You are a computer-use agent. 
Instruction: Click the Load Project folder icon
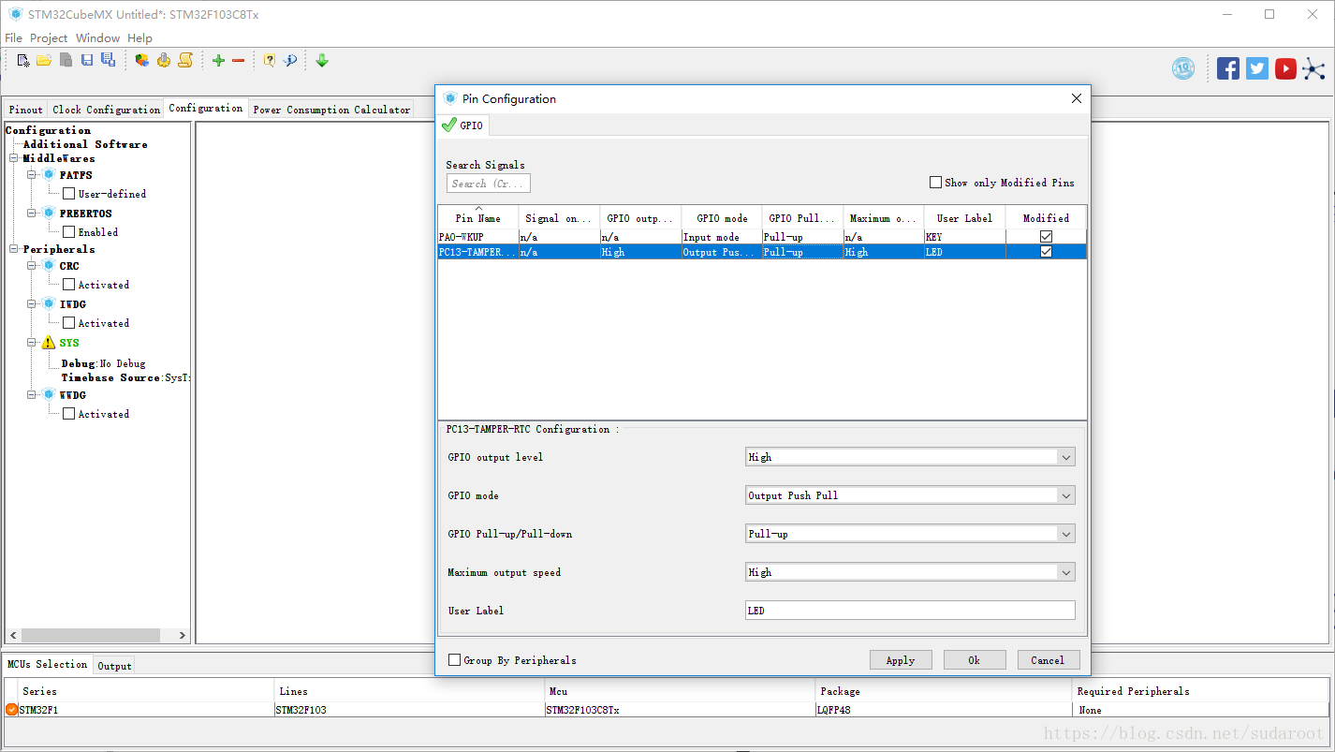coord(44,60)
